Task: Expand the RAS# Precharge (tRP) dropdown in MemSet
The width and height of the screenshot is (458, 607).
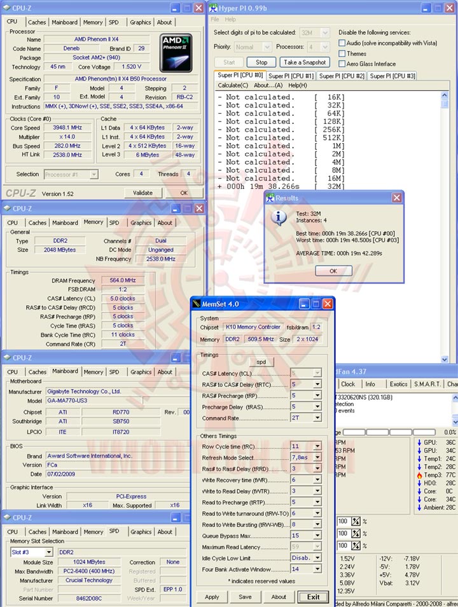Action: (317, 395)
